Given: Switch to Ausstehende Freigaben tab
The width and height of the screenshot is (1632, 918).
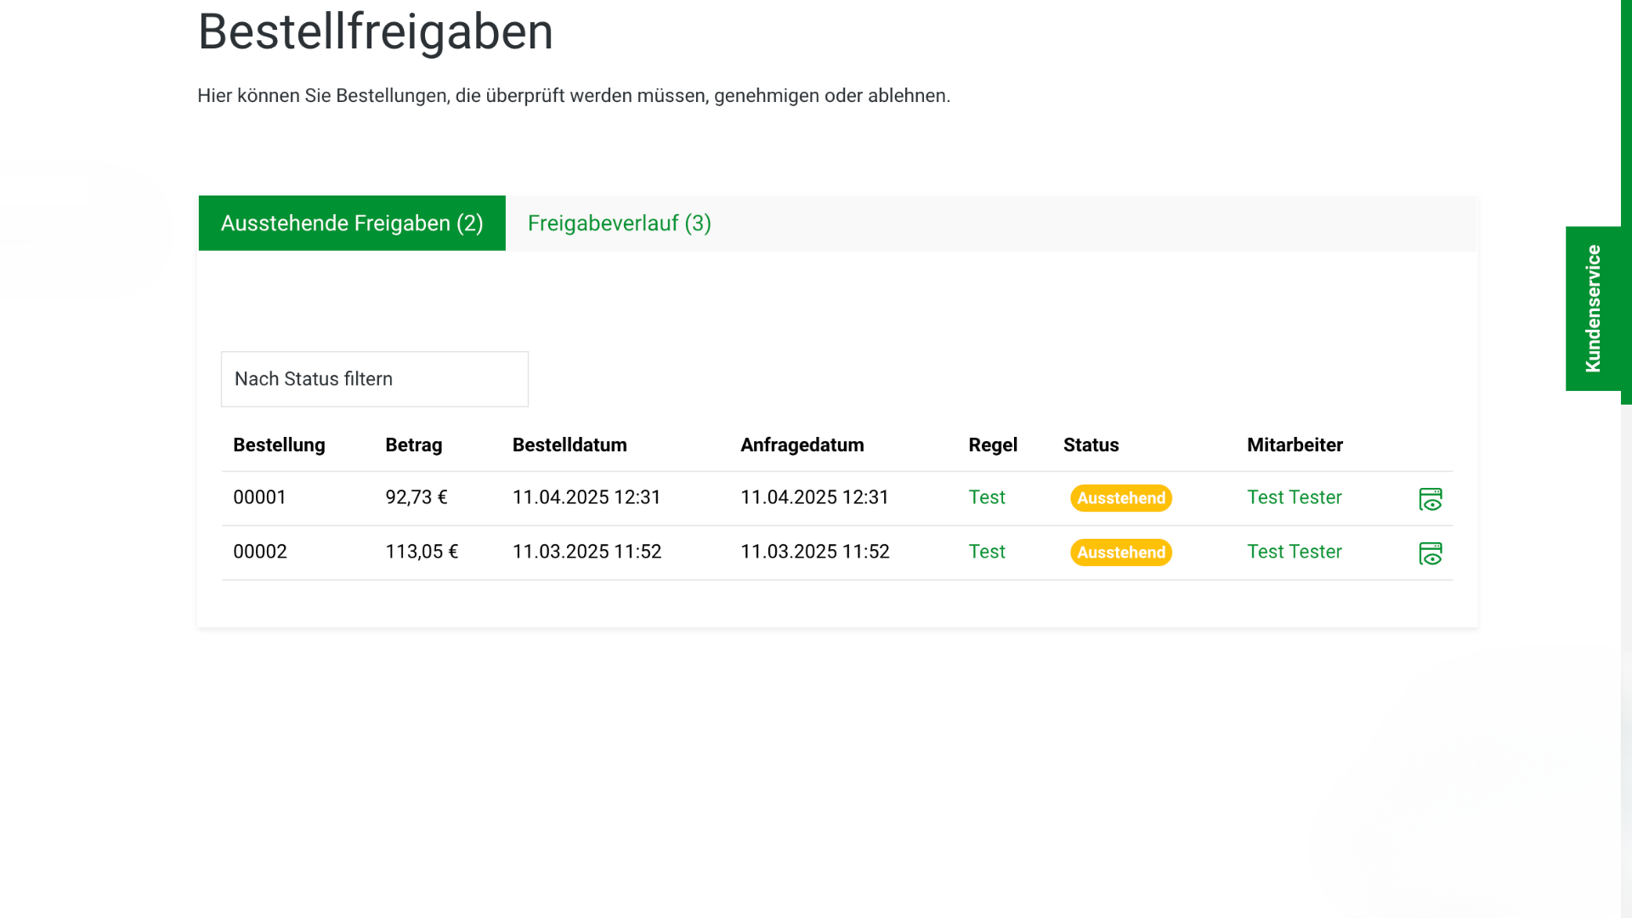Looking at the screenshot, I should coord(352,224).
